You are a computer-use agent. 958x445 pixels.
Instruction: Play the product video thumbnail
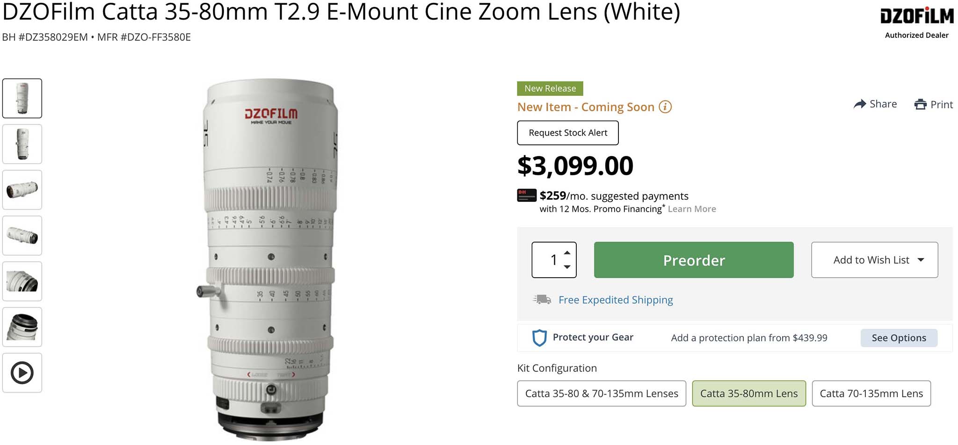tap(22, 373)
